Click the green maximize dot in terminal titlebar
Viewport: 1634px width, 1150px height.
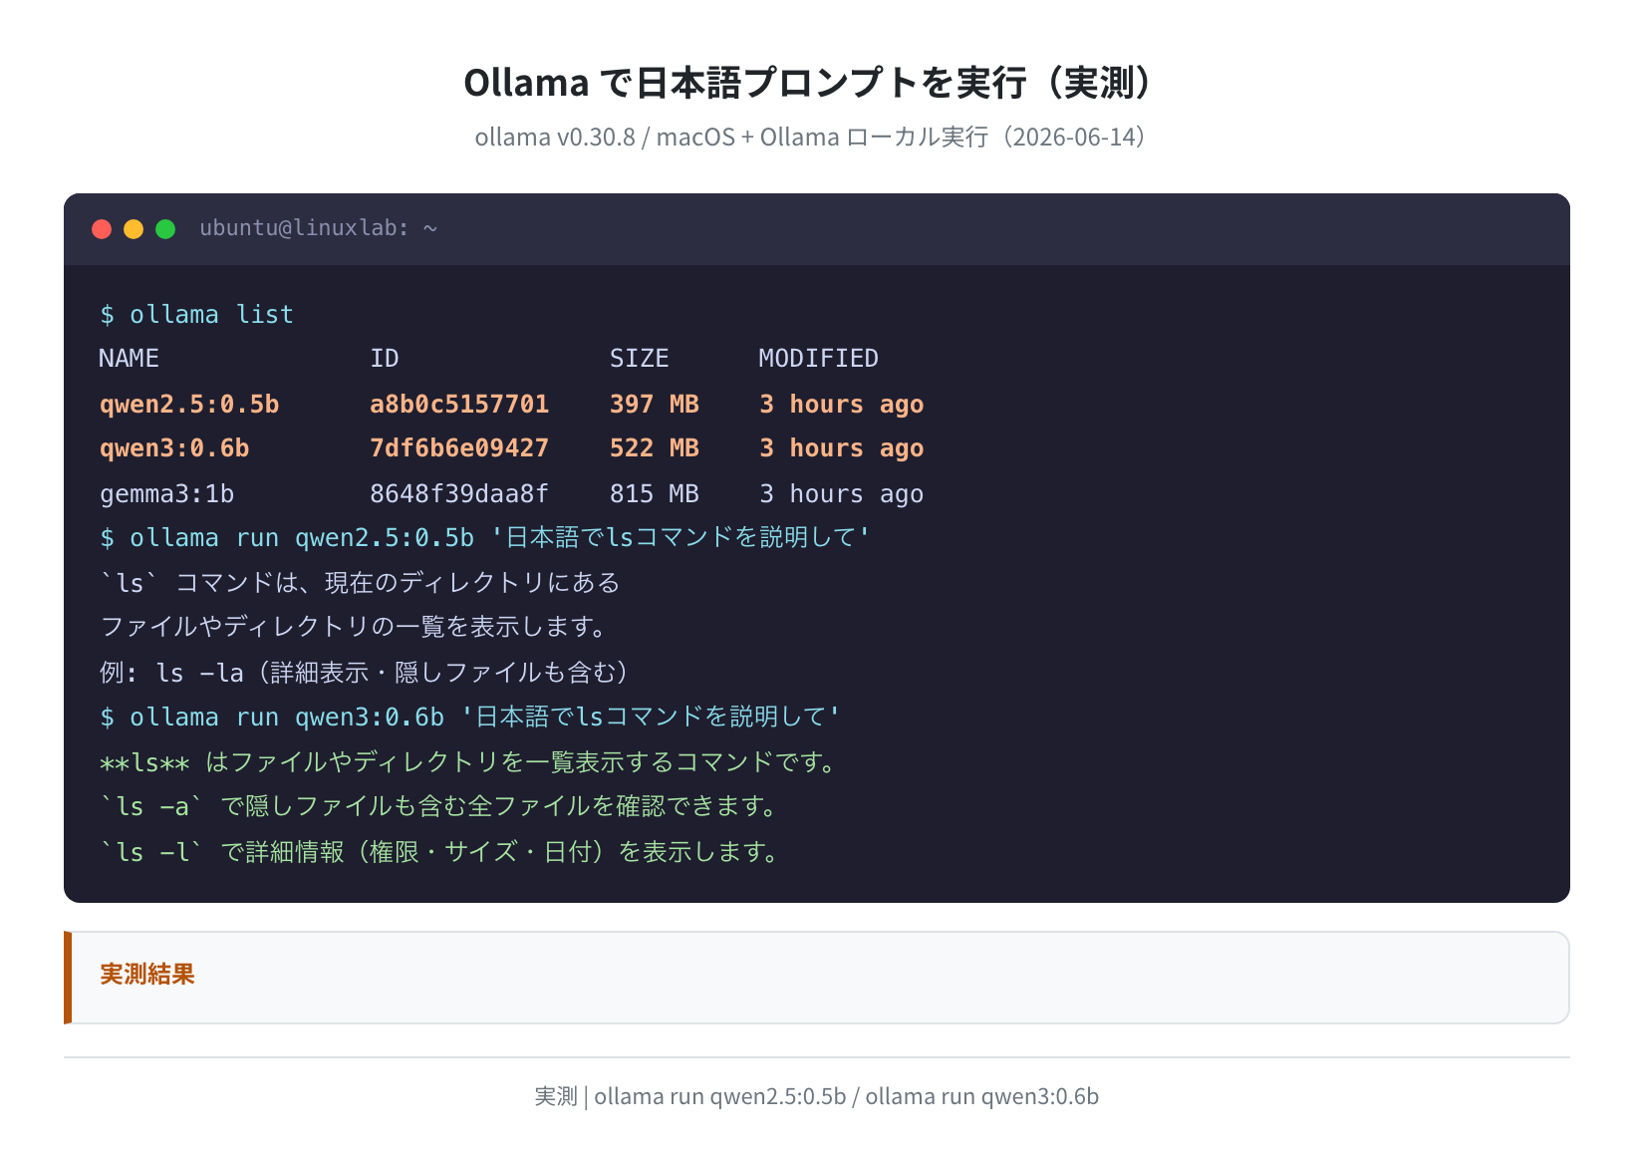click(x=165, y=229)
